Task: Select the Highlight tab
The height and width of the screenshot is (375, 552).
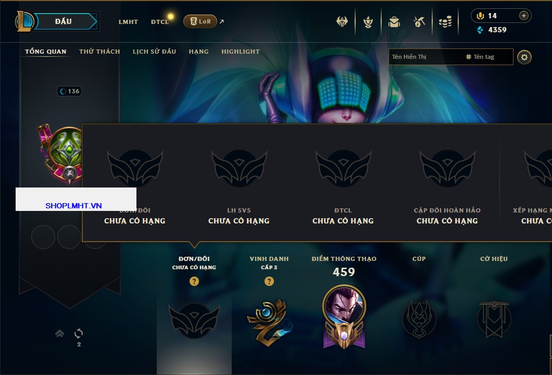Action: click(x=241, y=52)
